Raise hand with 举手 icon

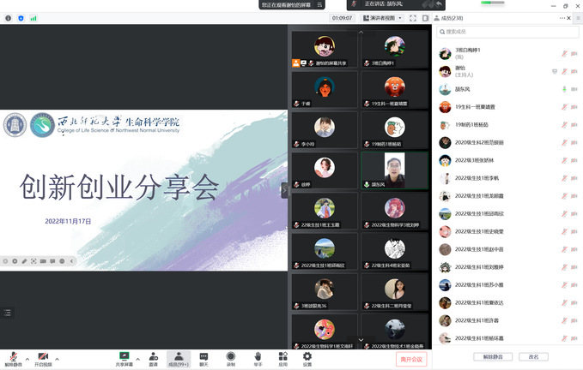pos(258,357)
